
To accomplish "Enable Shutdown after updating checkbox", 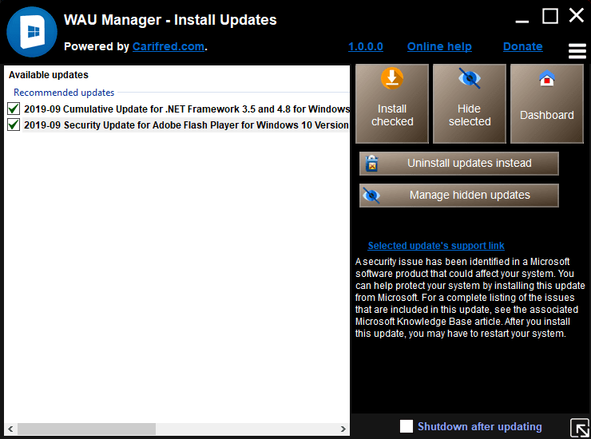I will [x=407, y=426].
